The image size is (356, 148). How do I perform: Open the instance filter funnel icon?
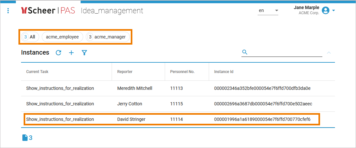point(84,53)
